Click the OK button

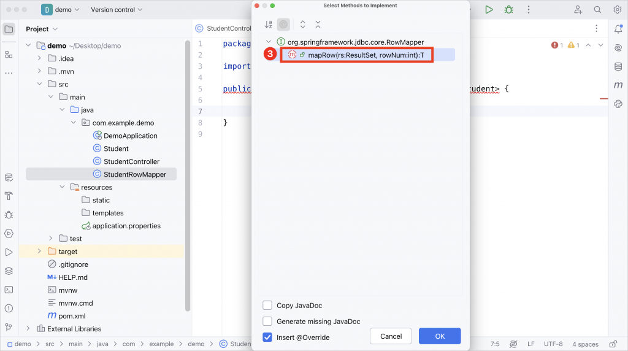[x=440, y=336]
